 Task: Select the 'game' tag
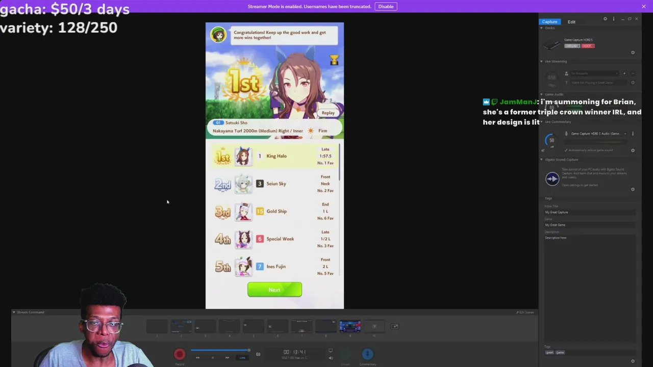[x=560, y=352]
